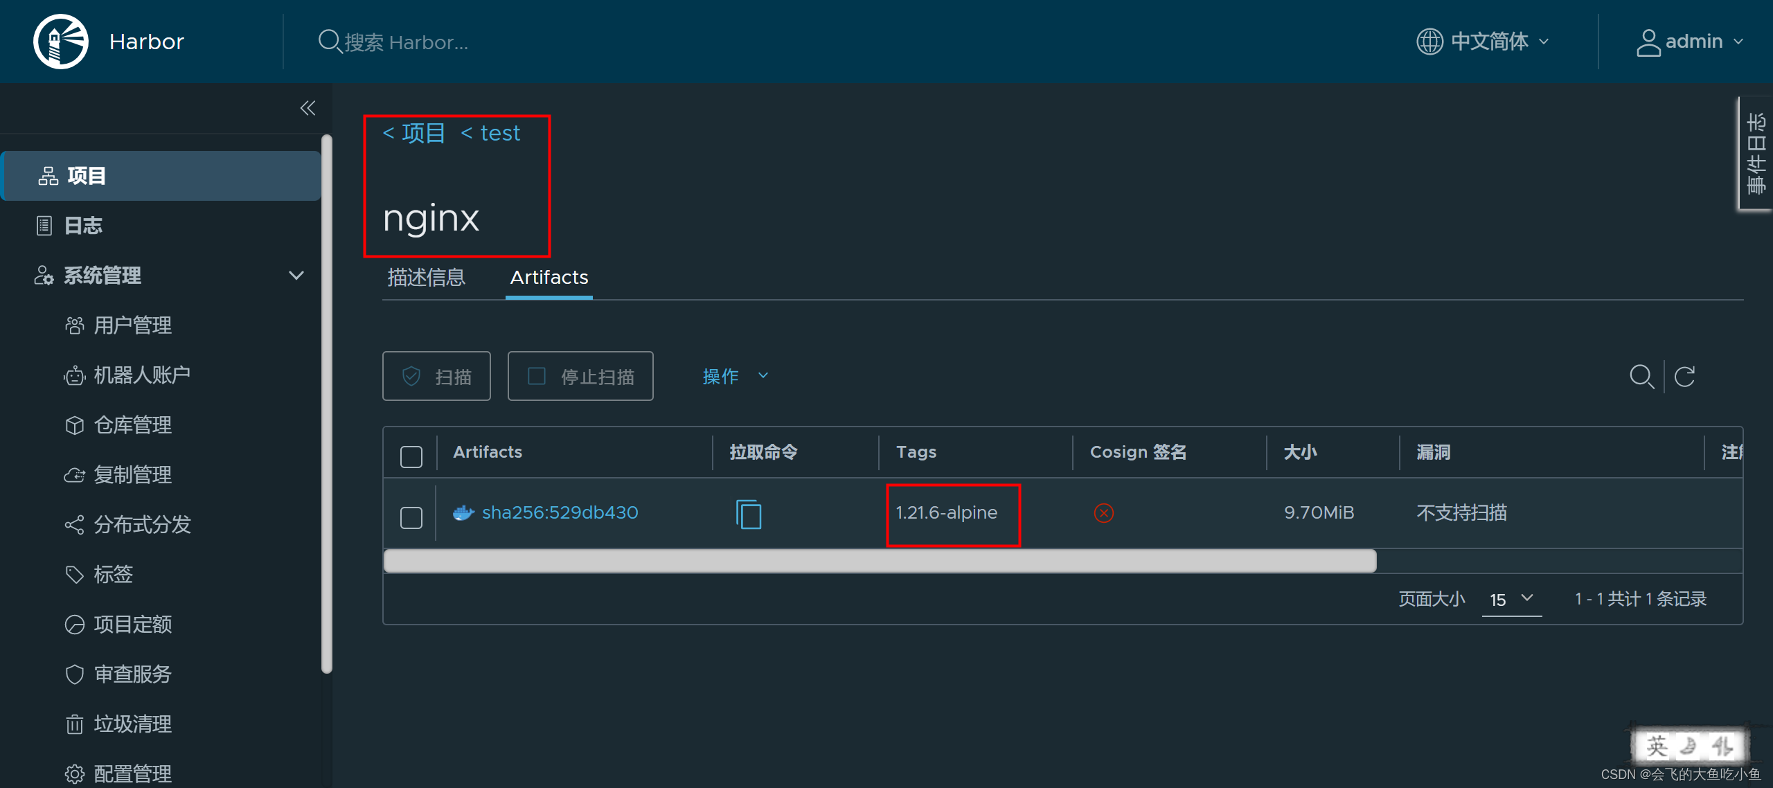Click the sidebar vertical scrollbar
Viewport: 1773px width, 788px height.
click(327, 404)
